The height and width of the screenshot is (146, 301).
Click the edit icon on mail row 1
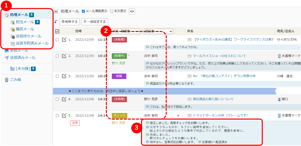point(64,40)
